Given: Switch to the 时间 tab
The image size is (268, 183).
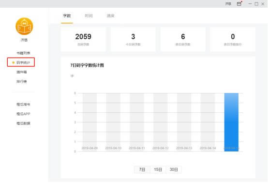Looking at the screenshot, I should [x=89, y=16].
